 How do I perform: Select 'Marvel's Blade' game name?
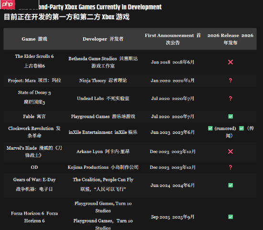coord(22,148)
